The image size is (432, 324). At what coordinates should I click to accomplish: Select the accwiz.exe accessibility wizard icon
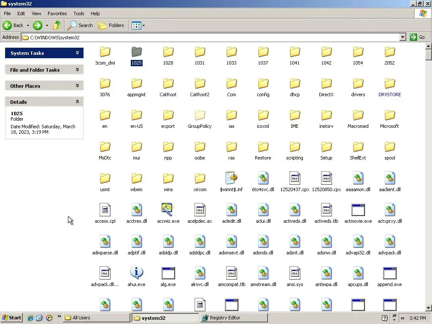coord(168,210)
